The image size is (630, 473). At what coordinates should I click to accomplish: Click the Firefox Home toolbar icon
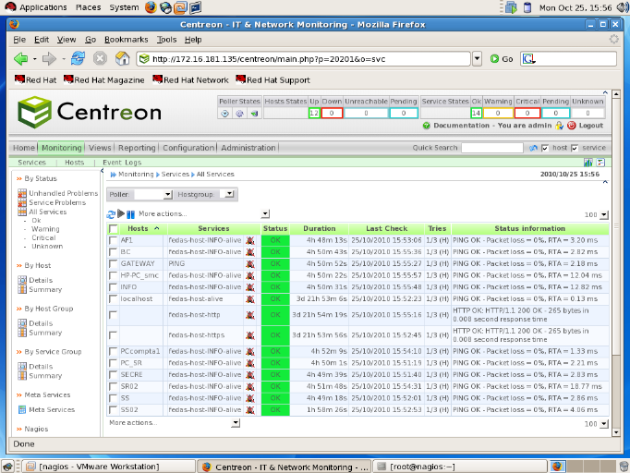click(x=121, y=58)
